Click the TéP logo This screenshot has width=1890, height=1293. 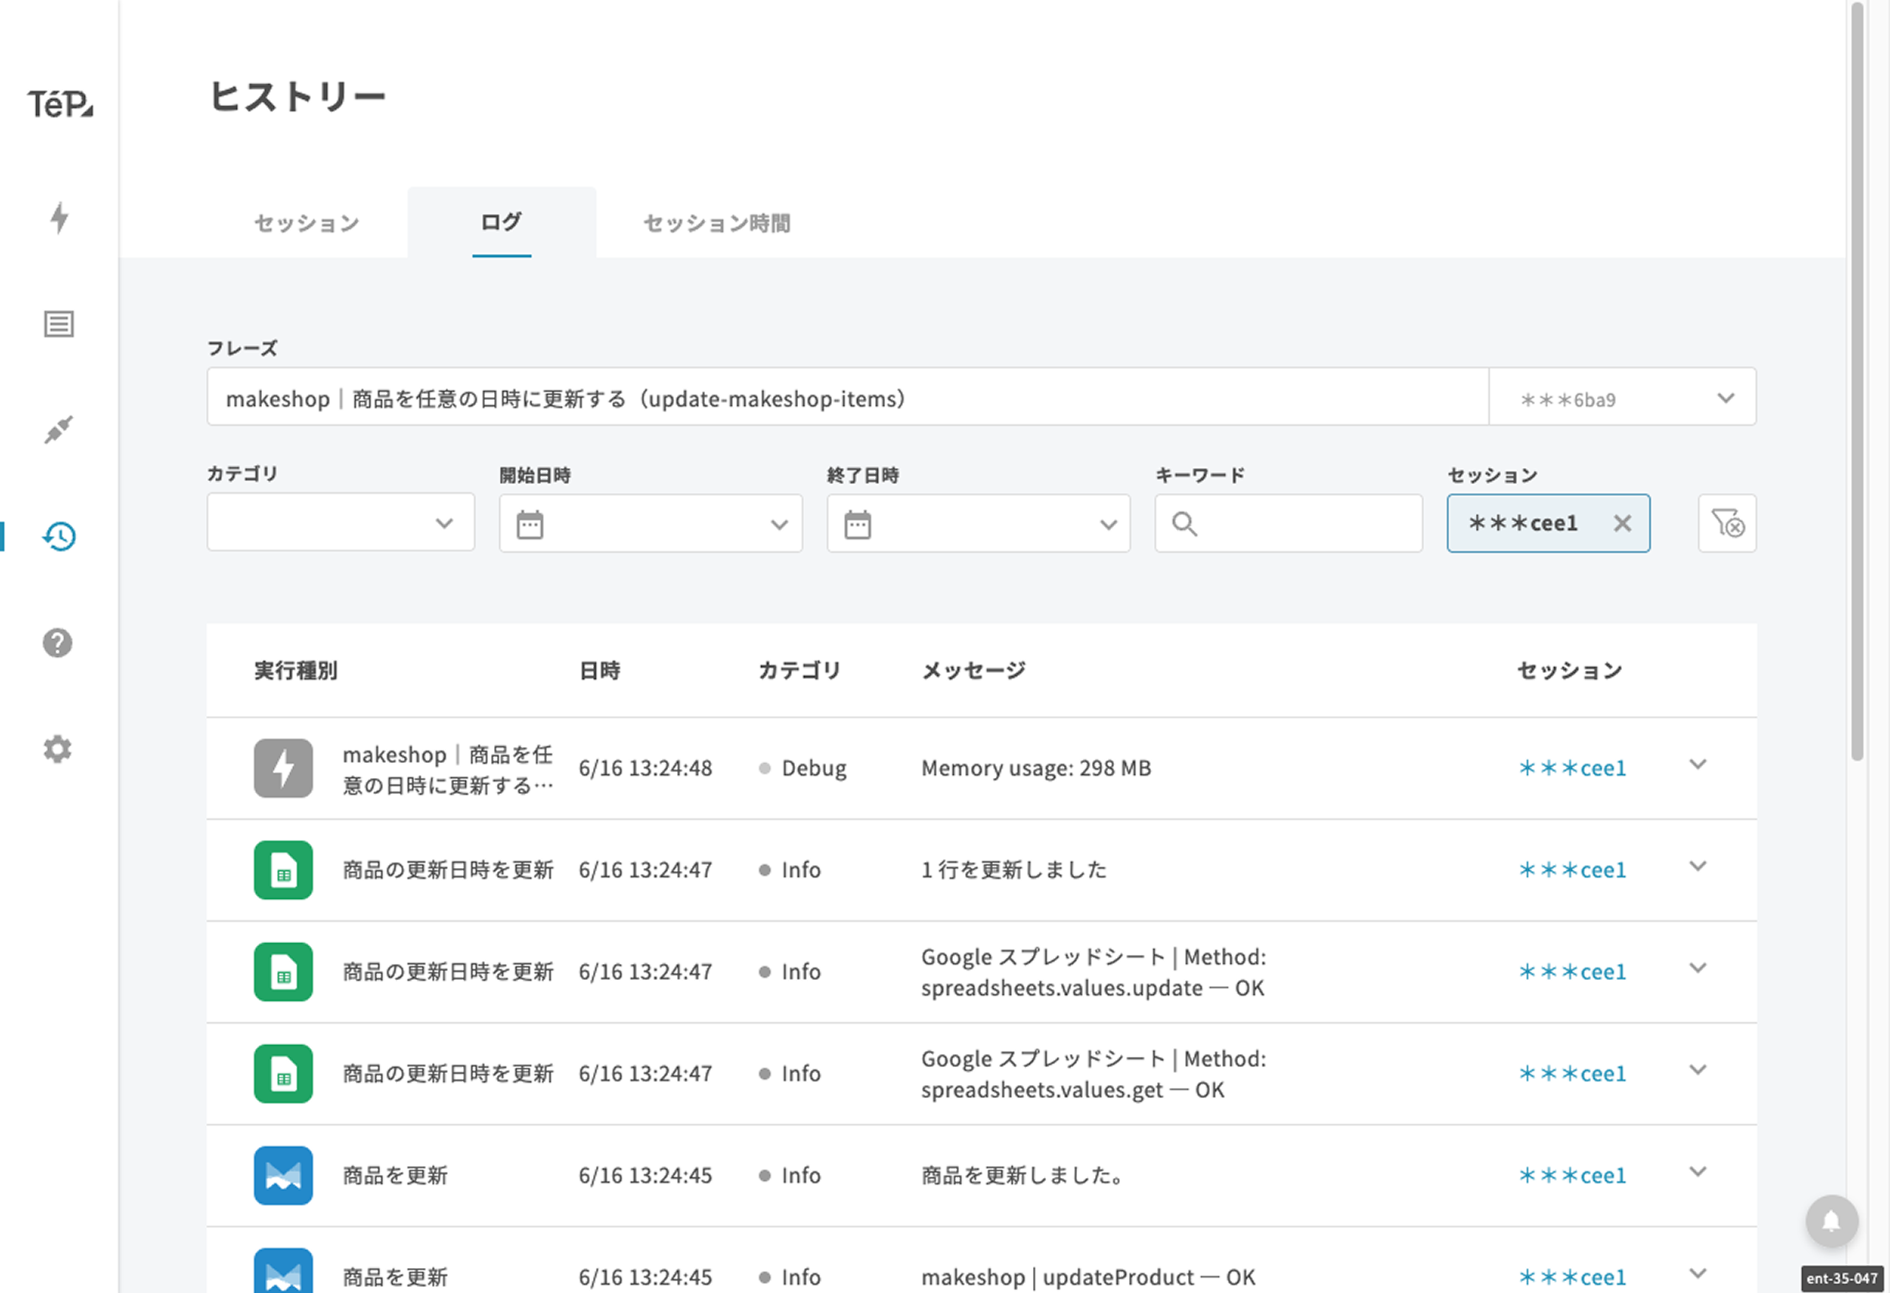(61, 104)
